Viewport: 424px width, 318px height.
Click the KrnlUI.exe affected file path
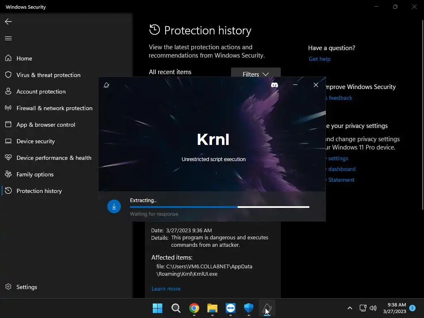[204, 270]
